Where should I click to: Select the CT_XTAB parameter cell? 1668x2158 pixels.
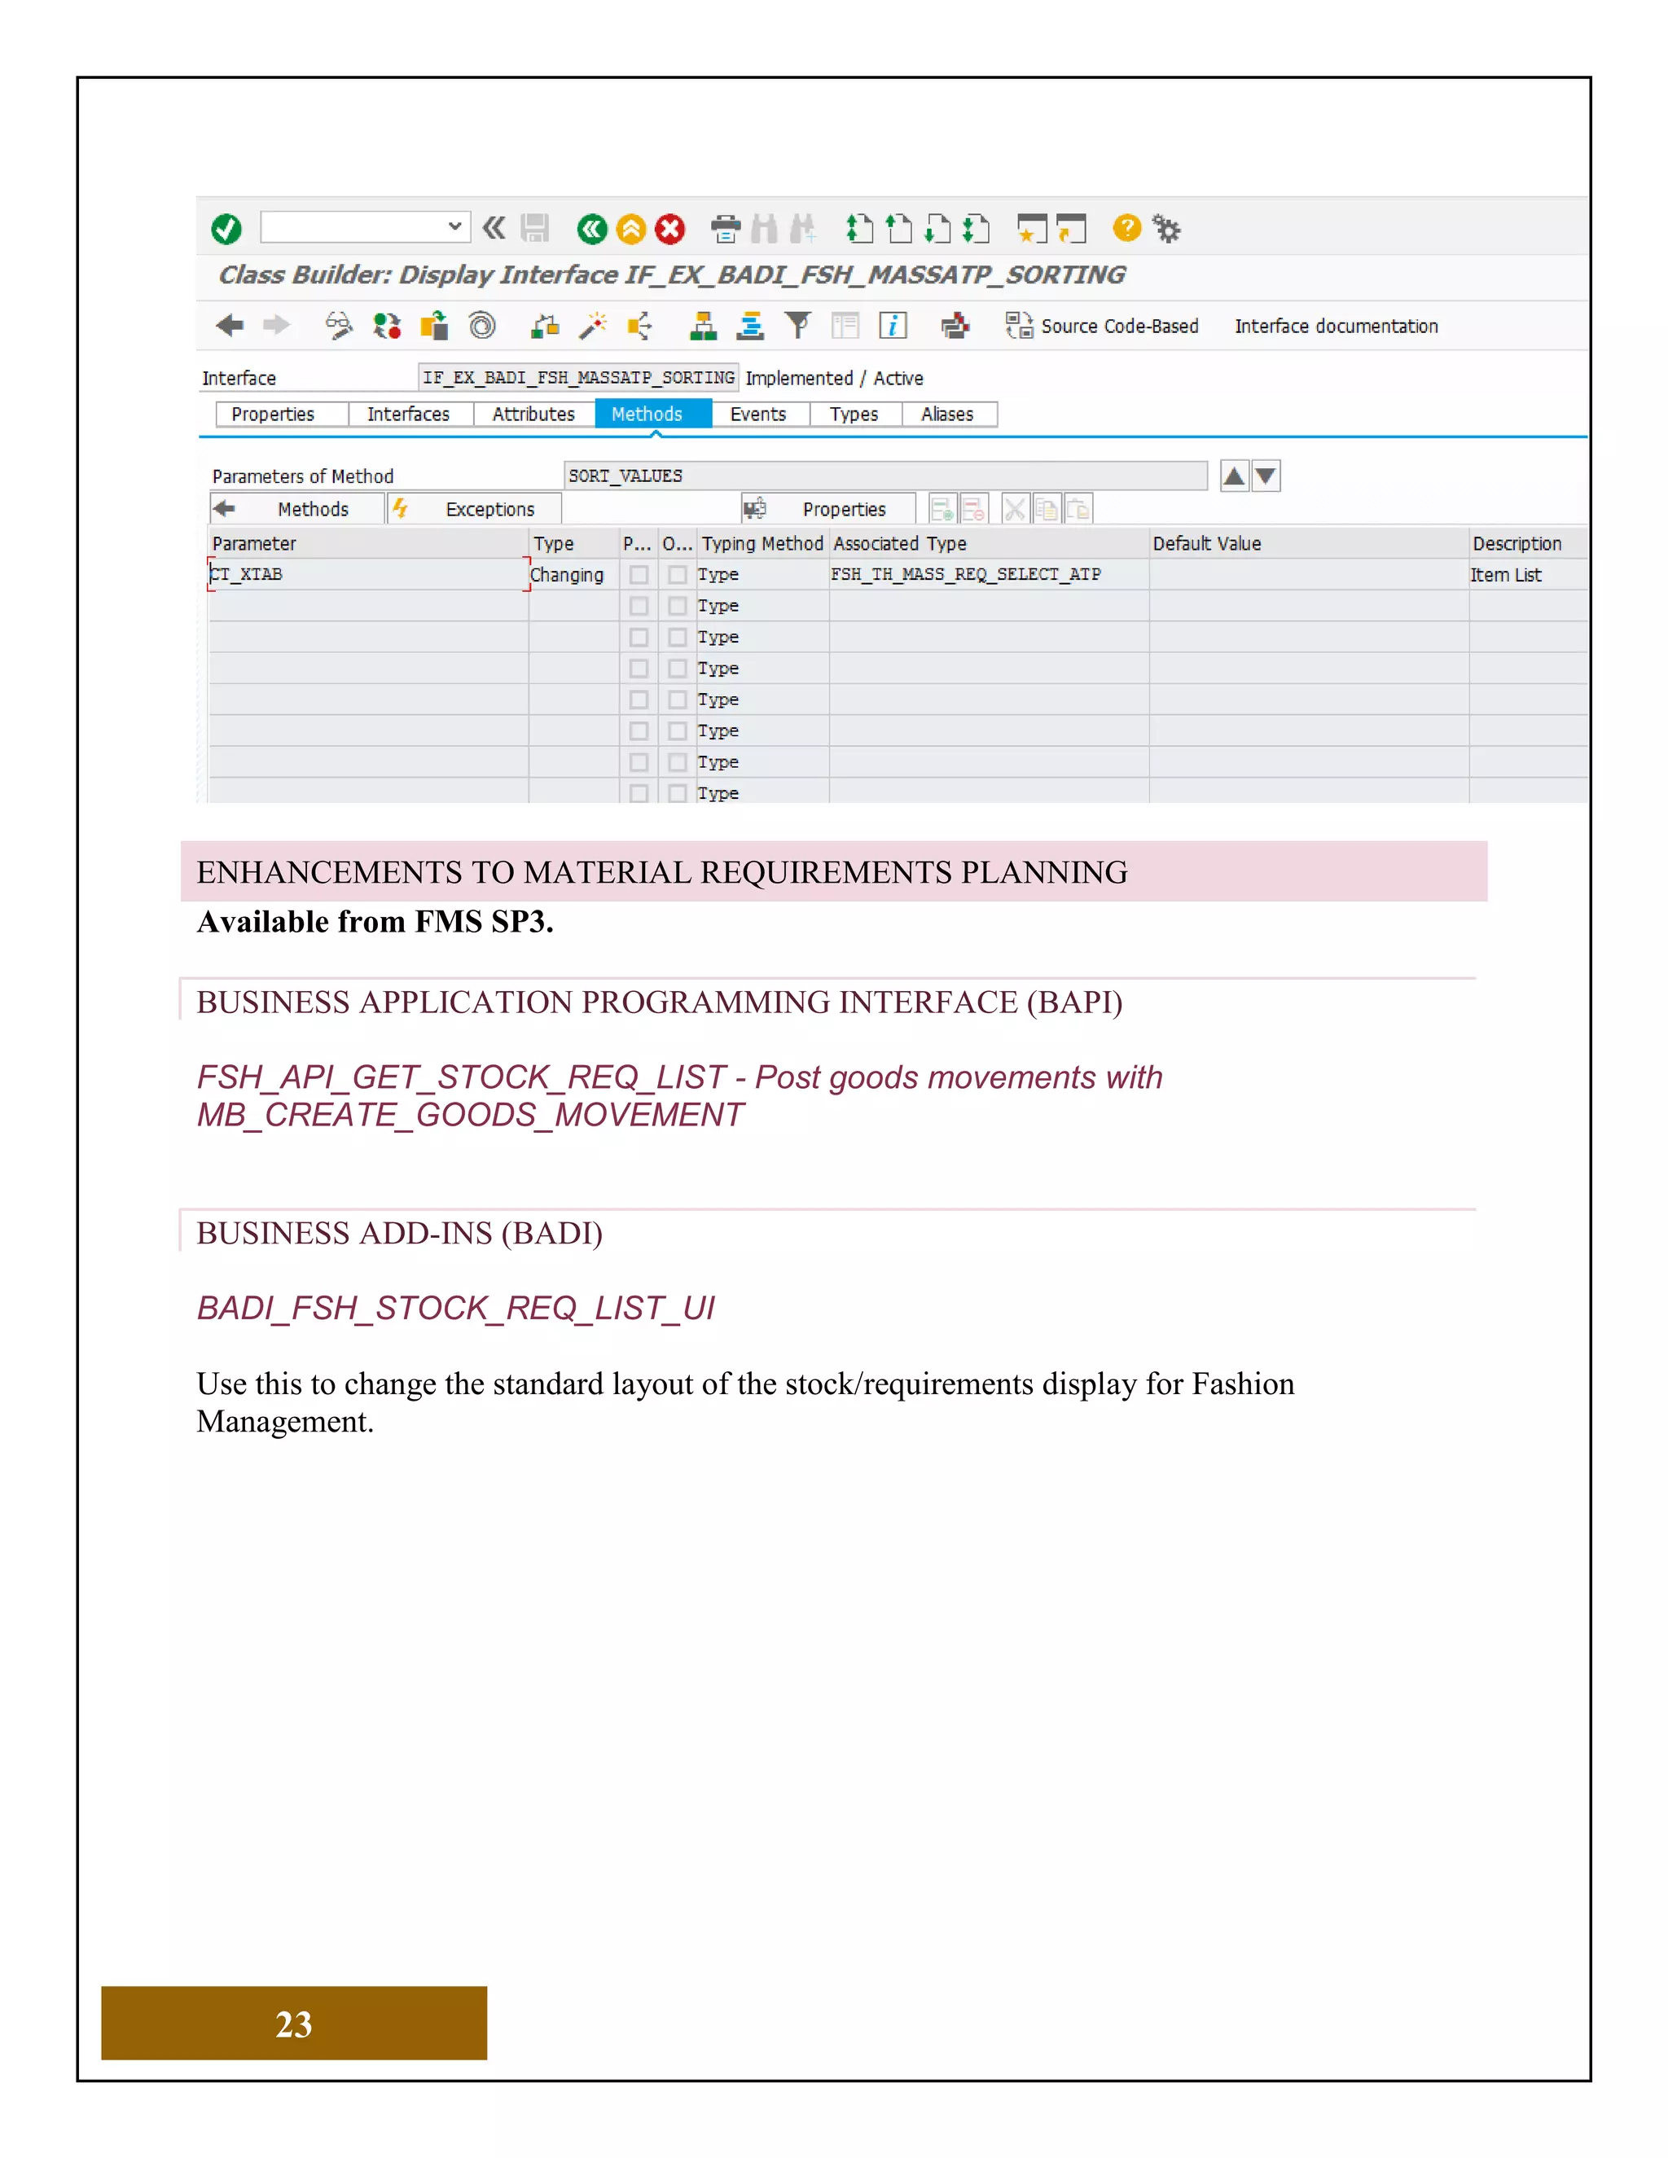point(369,574)
